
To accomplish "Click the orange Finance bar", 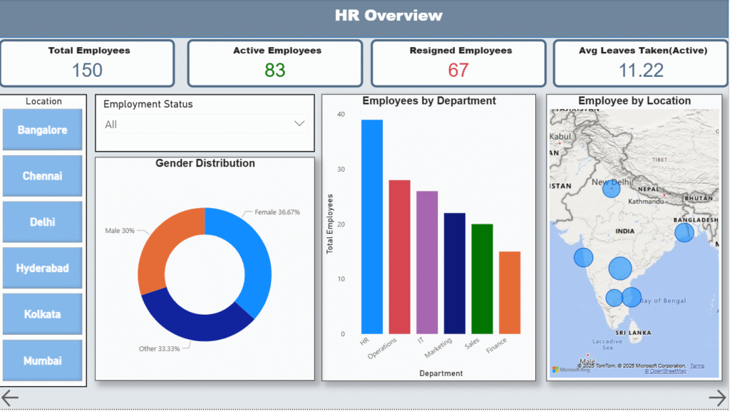I will point(510,292).
